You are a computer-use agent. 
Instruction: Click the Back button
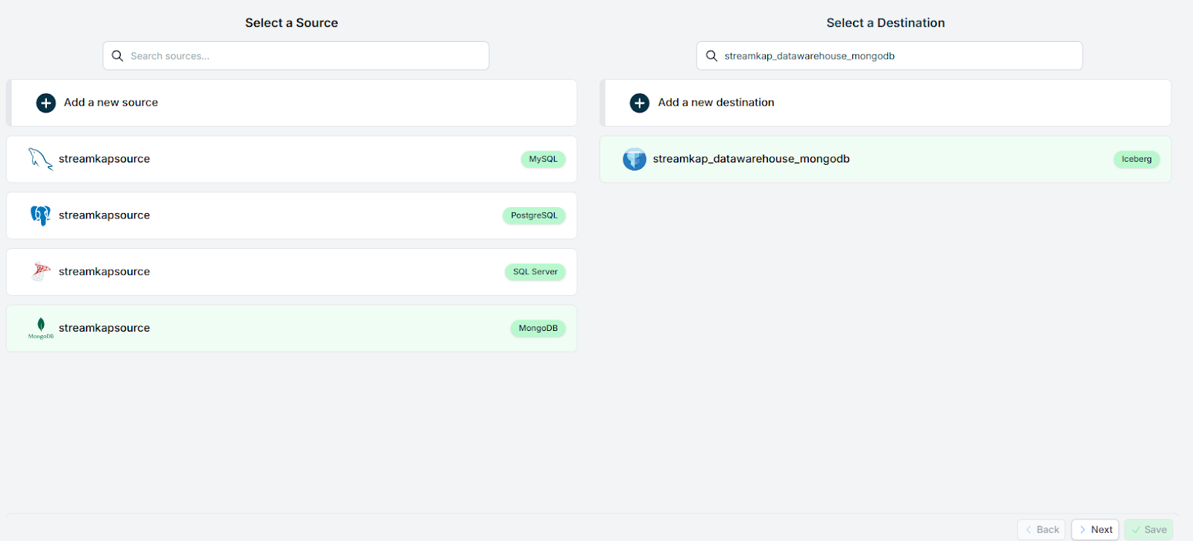(1042, 530)
